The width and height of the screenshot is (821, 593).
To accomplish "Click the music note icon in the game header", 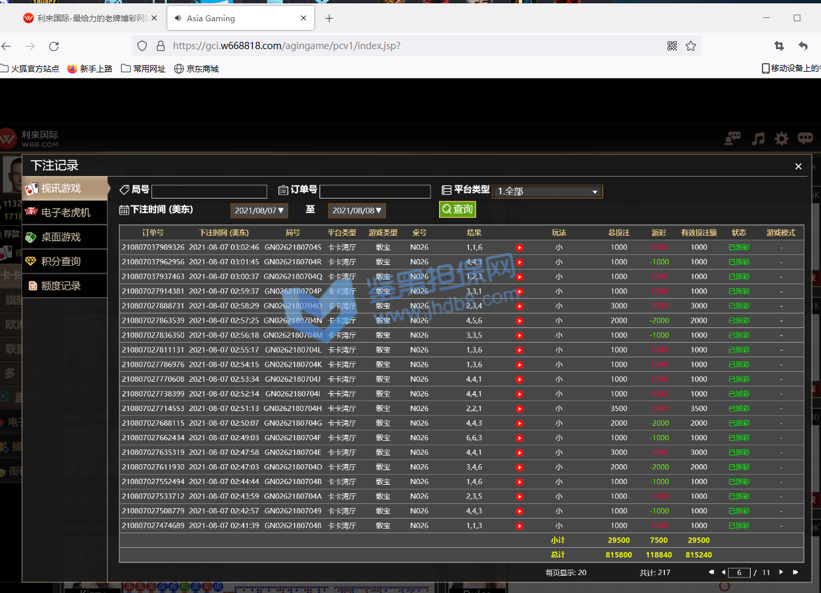I will 758,138.
